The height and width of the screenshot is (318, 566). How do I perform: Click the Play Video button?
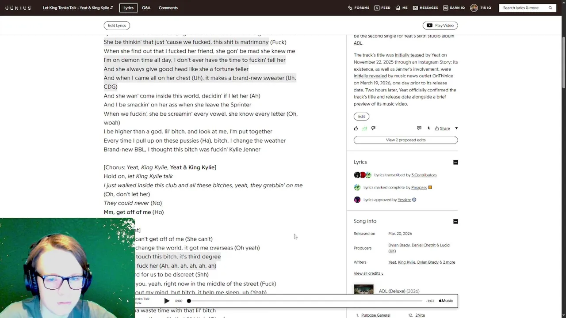point(440,26)
